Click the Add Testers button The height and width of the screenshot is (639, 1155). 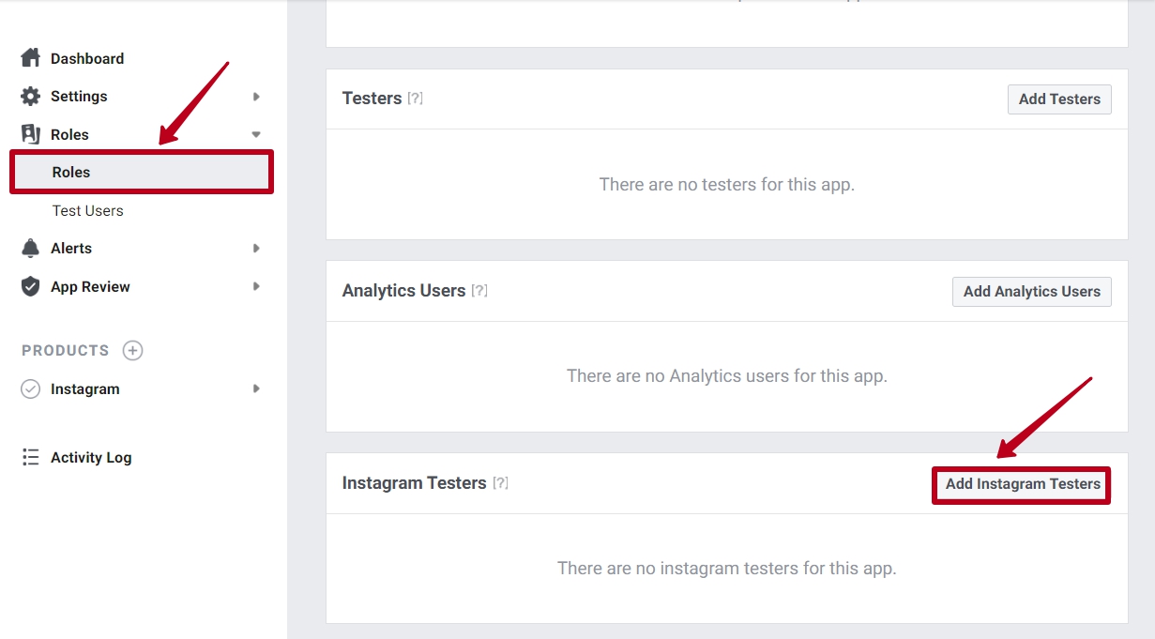click(x=1059, y=99)
